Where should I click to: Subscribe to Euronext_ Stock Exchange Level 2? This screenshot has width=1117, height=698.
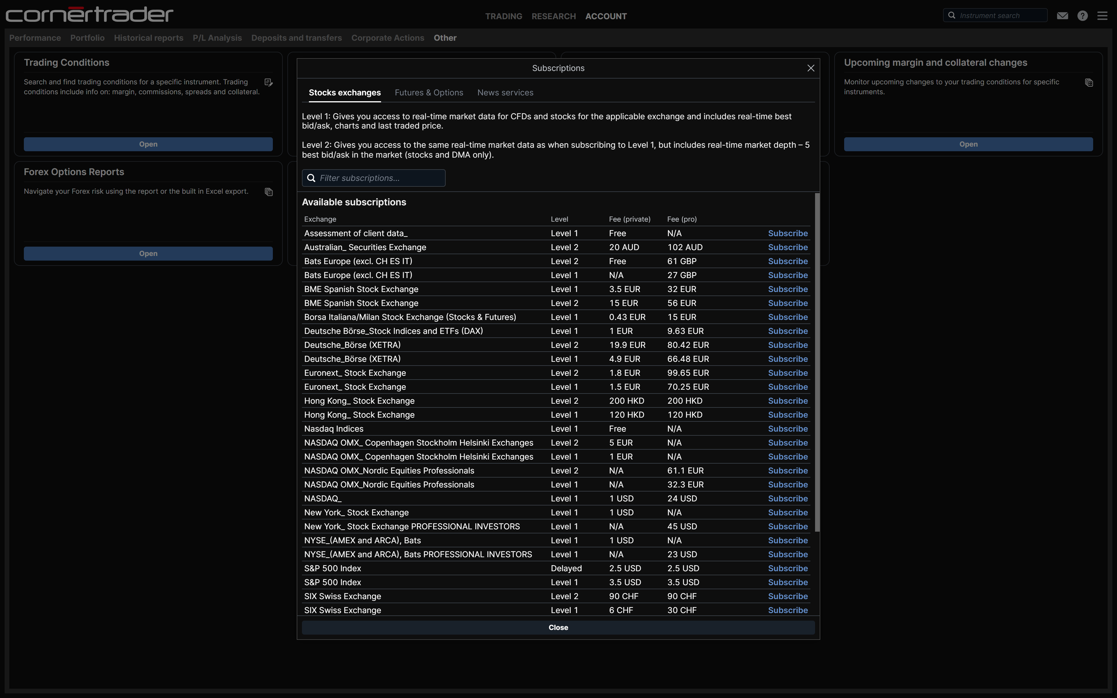point(787,373)
